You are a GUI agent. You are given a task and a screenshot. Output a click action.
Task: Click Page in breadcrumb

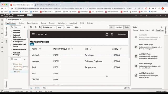pos(31,88)
